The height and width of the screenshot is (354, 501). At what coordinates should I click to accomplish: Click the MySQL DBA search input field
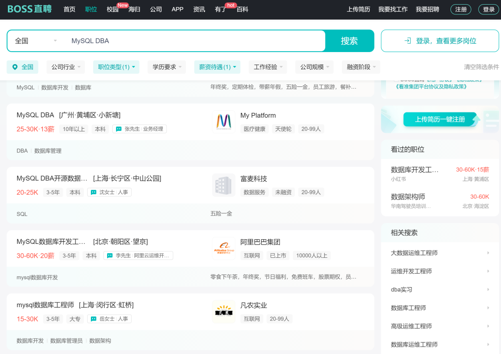pos(195,40)
